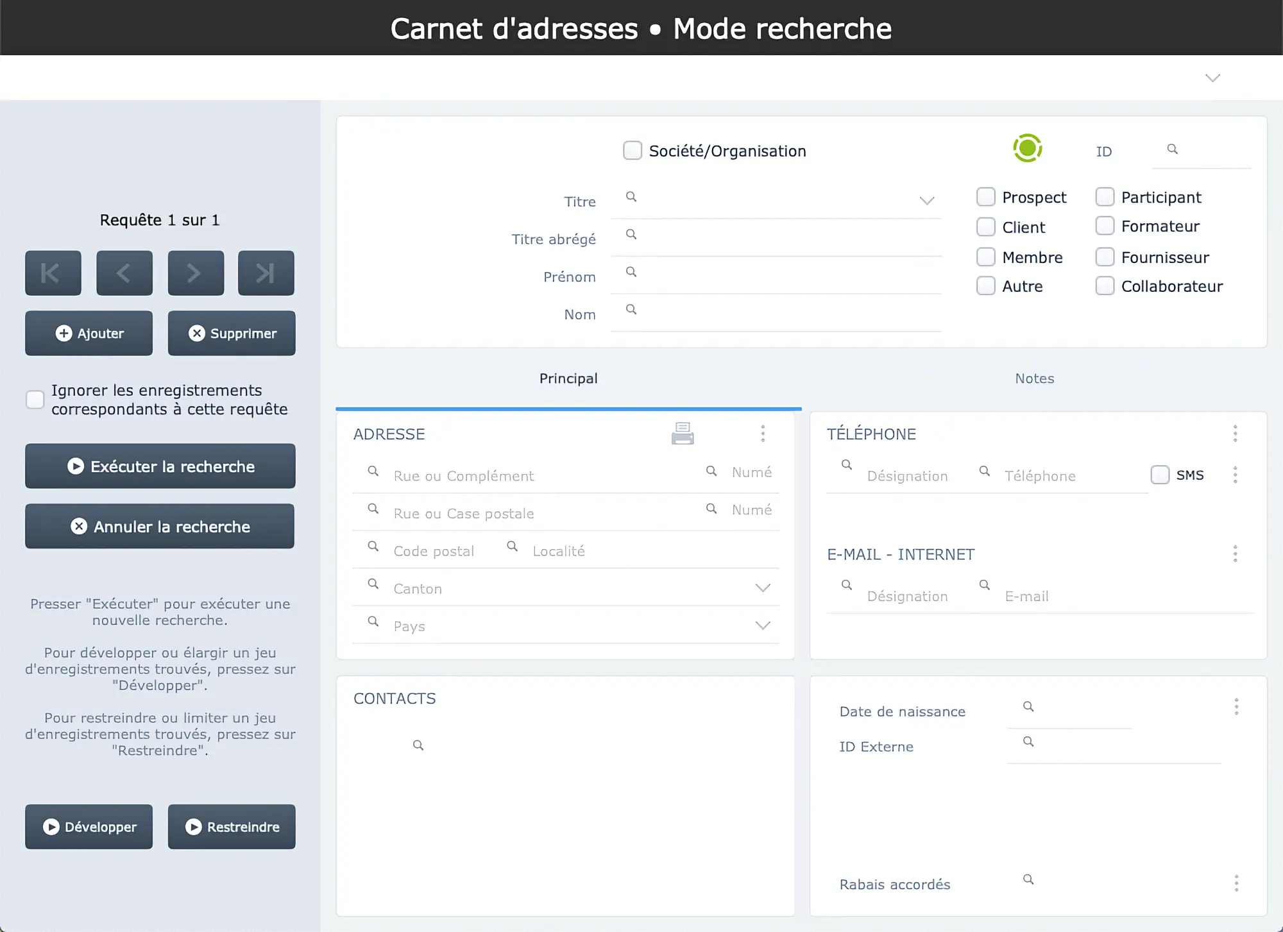Click the search icon next to Code postal
1283x932 pixels.
(373, 548)
